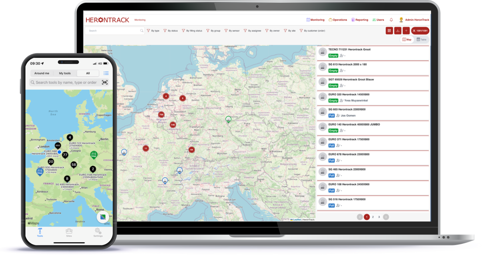Open the Users section

click(378, 20)
